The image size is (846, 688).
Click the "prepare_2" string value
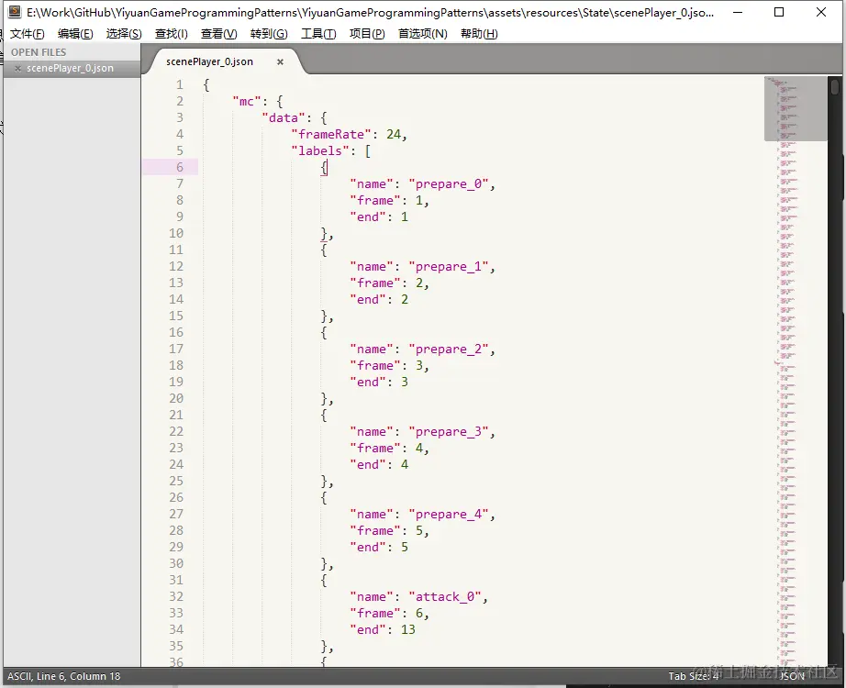click(x=449, y=350)
